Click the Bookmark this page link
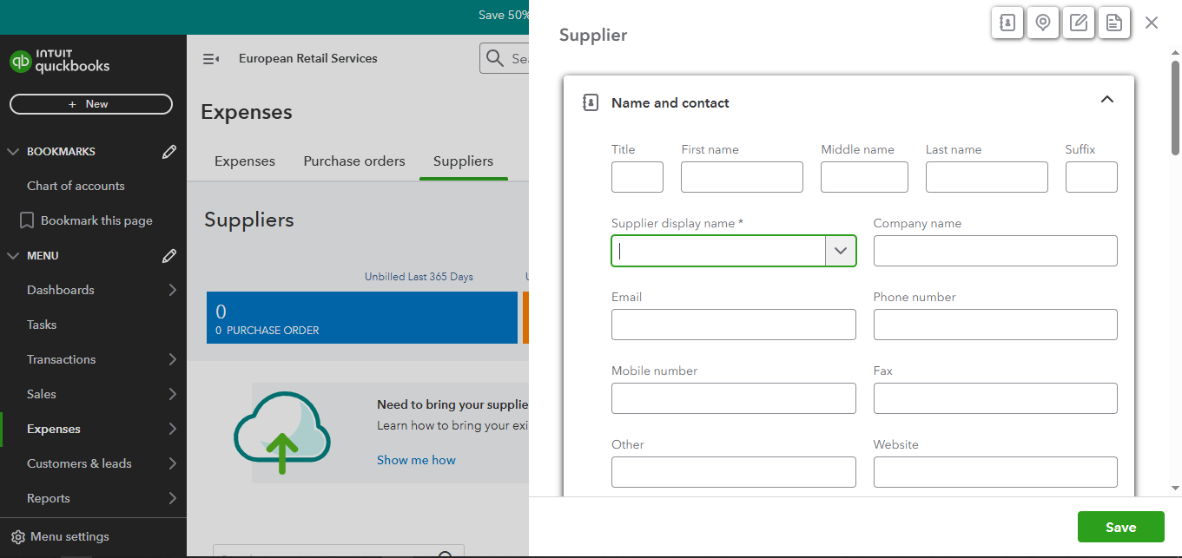 pos(96,220)
